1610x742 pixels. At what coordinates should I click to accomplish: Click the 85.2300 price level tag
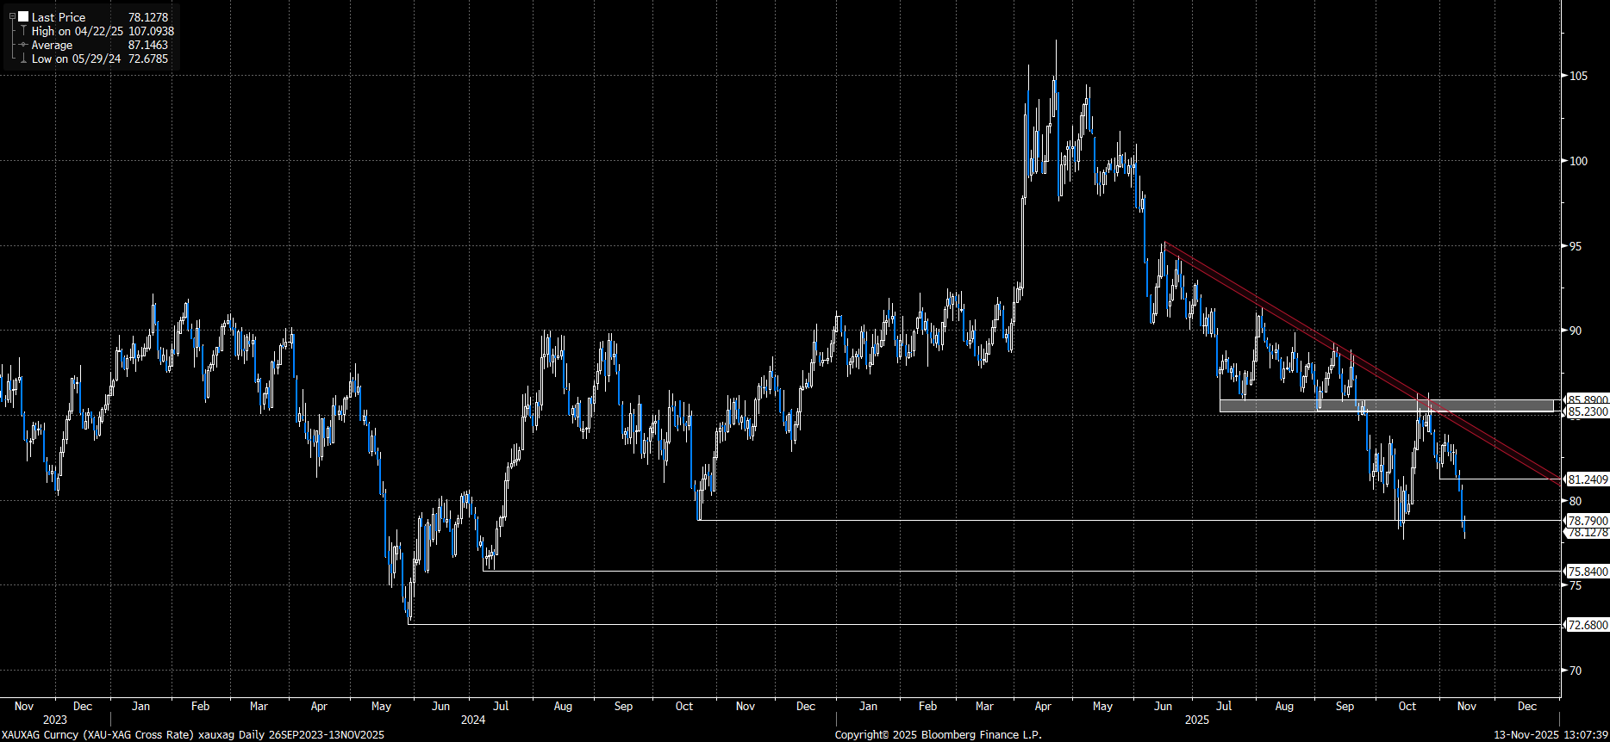pos(1587,412)
